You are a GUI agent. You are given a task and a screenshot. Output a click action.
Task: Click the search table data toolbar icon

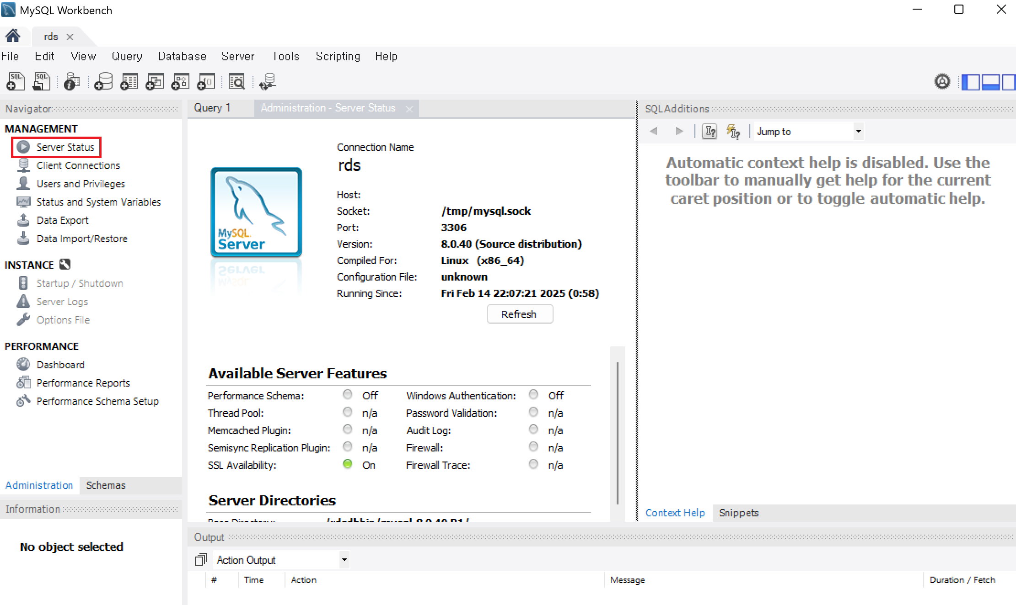(237, 82)
